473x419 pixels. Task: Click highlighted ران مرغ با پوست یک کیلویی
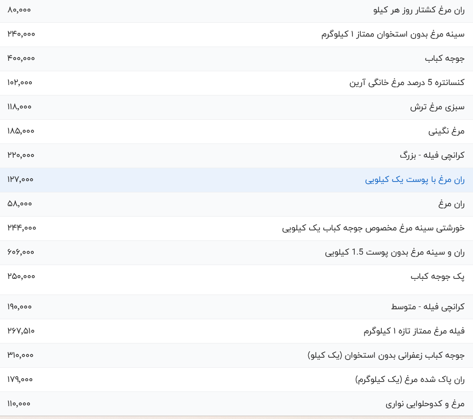415,180
